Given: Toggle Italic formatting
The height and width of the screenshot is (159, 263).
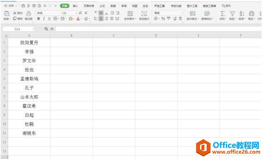Looking at the screenshot, I should tap(44, 18).
